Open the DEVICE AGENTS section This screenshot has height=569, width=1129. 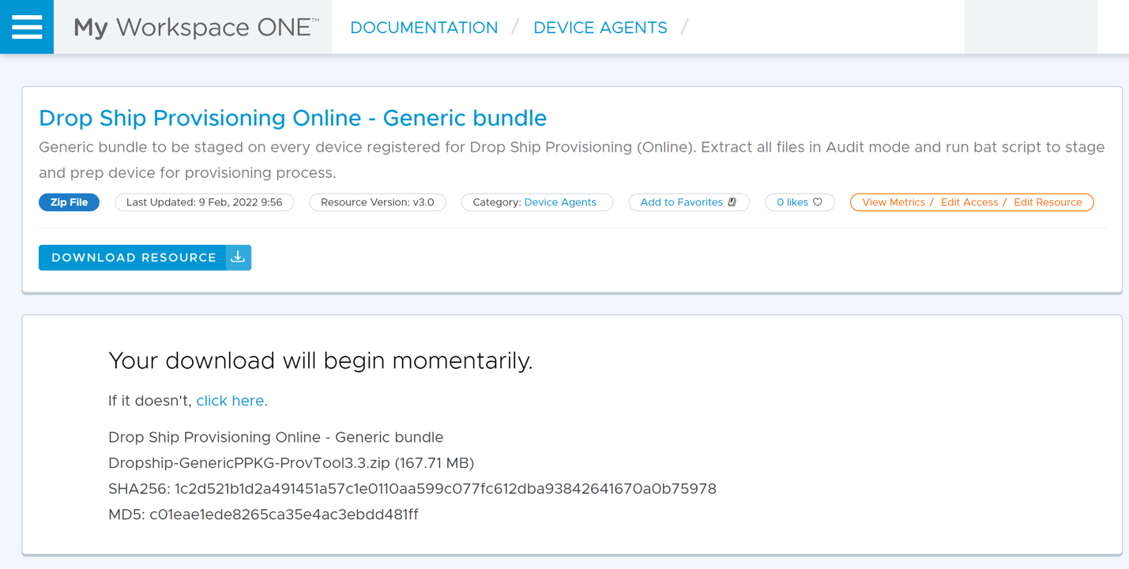[x=600, y=27]
